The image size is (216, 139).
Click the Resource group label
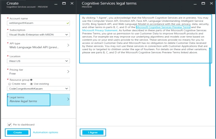[x=19, y=80]
